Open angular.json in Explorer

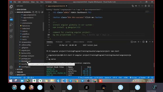coord(25,50)
